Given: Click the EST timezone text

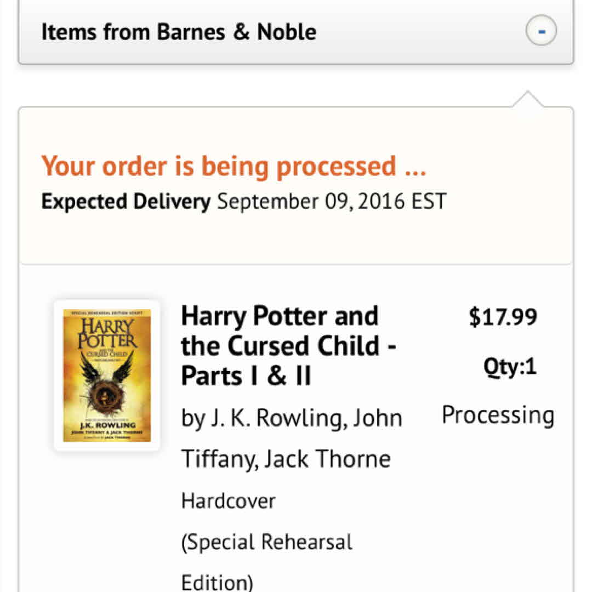Looking at the screenshot, I should point(429,202).
